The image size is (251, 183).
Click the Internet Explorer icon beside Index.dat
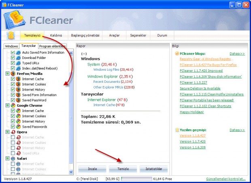[18, 68]
